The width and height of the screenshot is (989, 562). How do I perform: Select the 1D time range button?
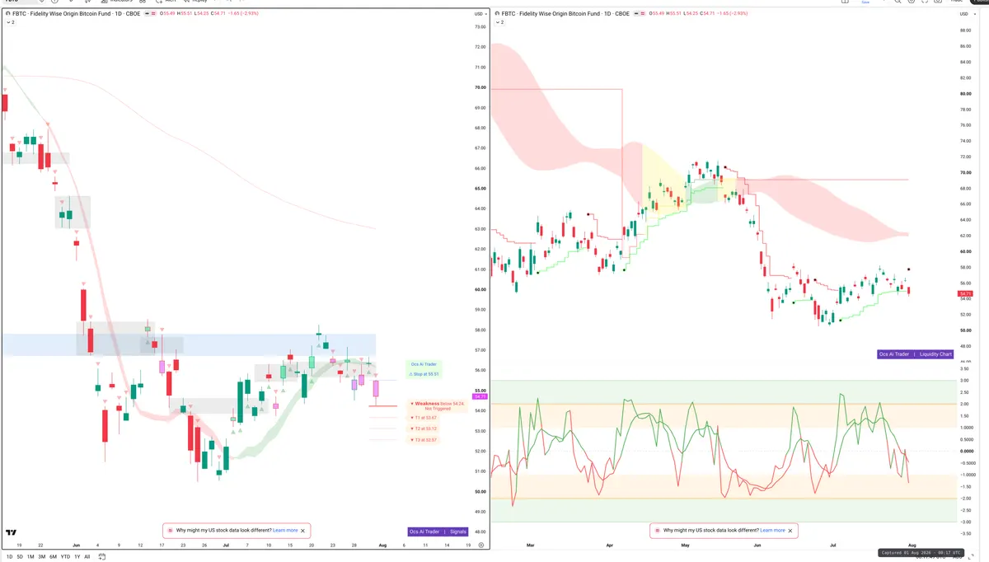click(x=9, y=557)
